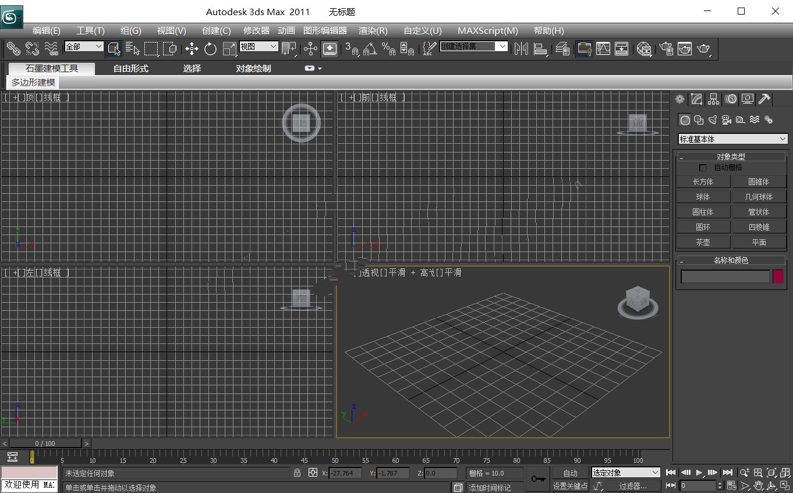Screen dimensions: 793x493
Task: Click the Render Production teapot icon
Action: point(703,49)
